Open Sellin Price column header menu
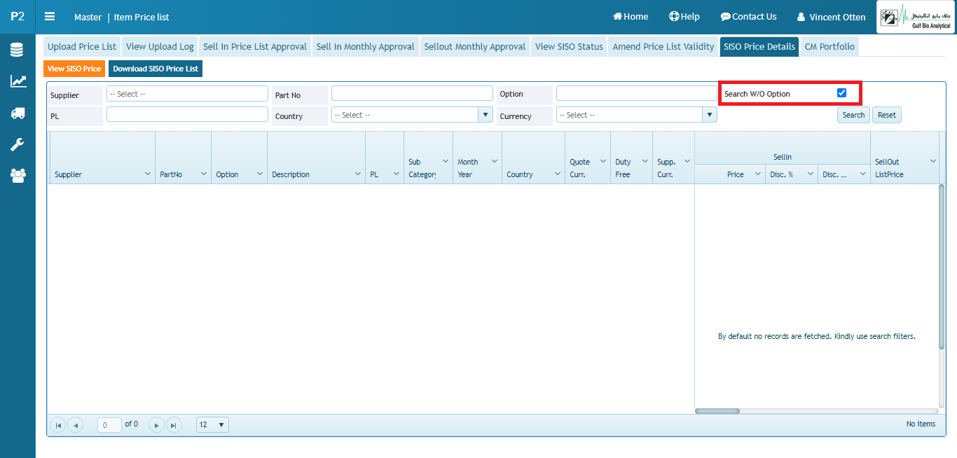Screen dimensions: 957x458 (757, 174)
